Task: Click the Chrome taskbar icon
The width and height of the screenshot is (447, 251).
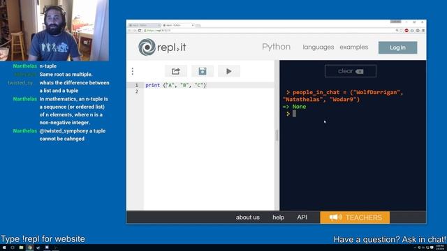Action: pos(29,248)
